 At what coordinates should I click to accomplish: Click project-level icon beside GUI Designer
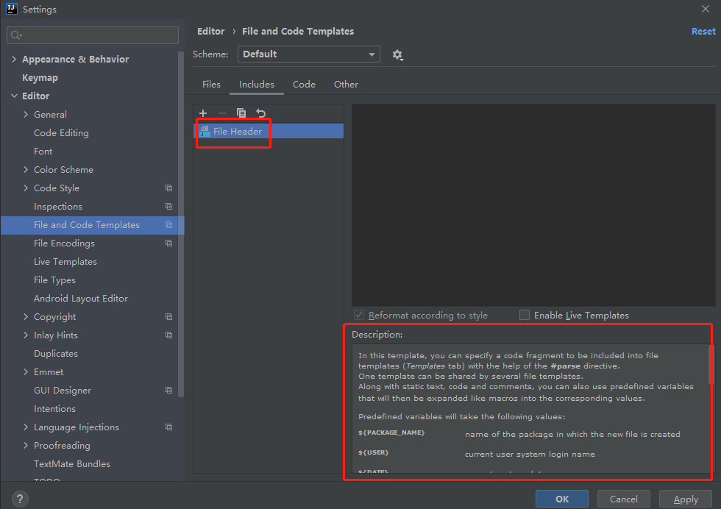tap(168, 391)
